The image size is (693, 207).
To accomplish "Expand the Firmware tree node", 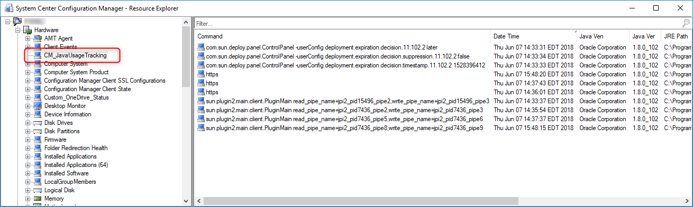I will 28,140.
